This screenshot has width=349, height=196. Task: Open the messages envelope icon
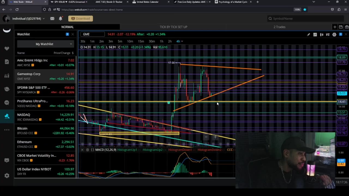[x=52, y=19]
